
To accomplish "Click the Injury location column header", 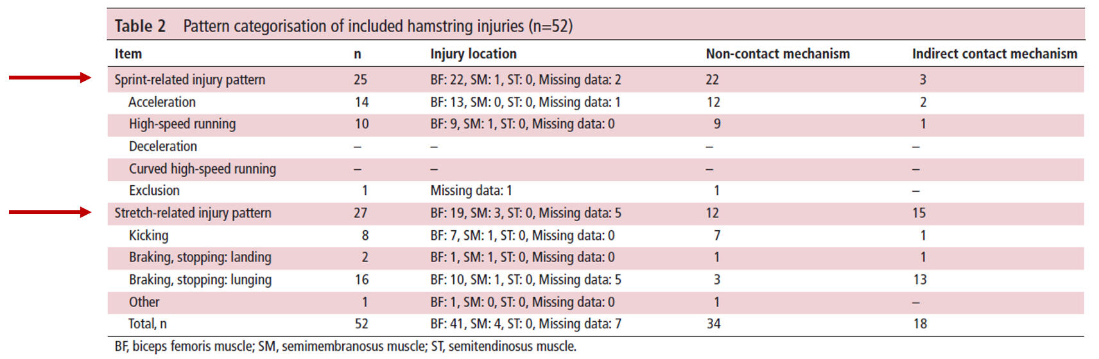I will point(473,54).
